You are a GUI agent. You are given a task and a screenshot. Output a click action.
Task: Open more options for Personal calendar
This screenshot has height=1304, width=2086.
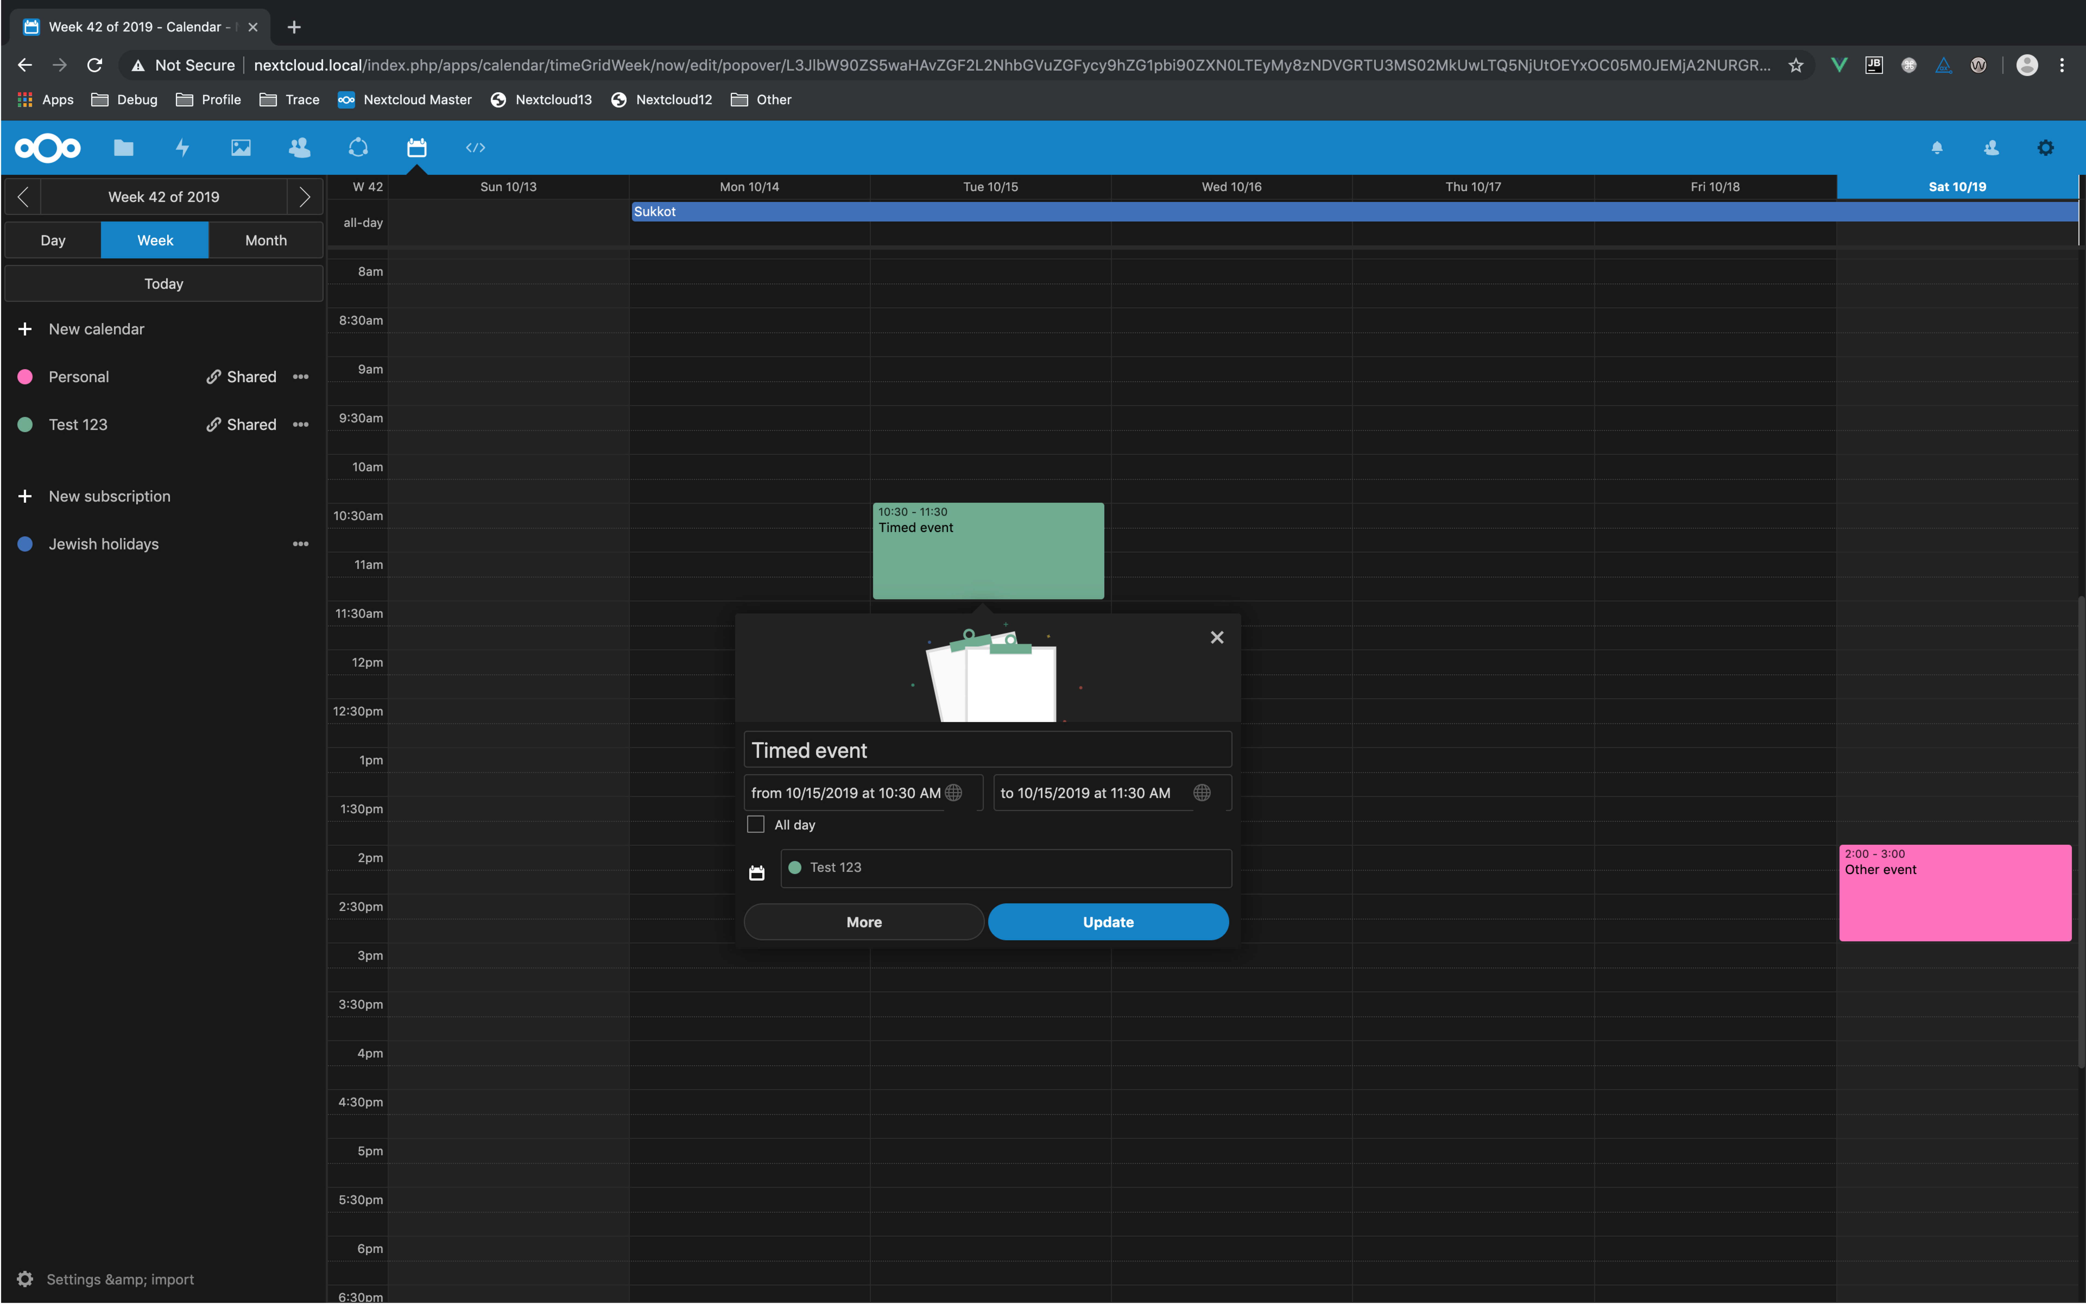click(x=300, y=377)
